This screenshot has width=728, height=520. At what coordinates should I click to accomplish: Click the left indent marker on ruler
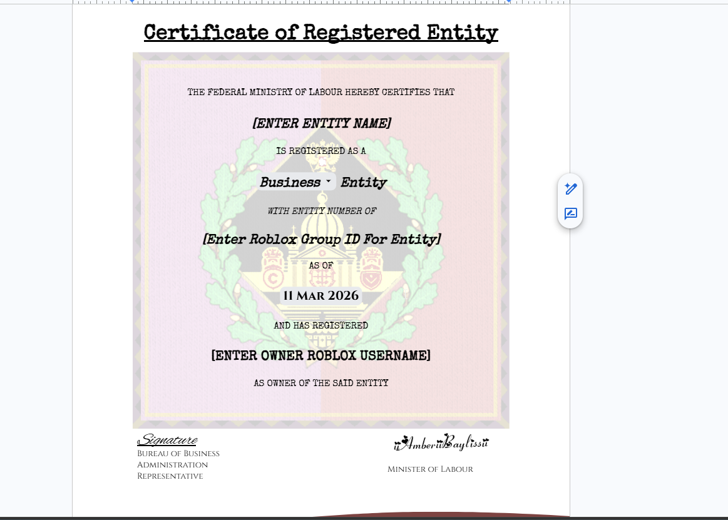click(x=131, y=2)
